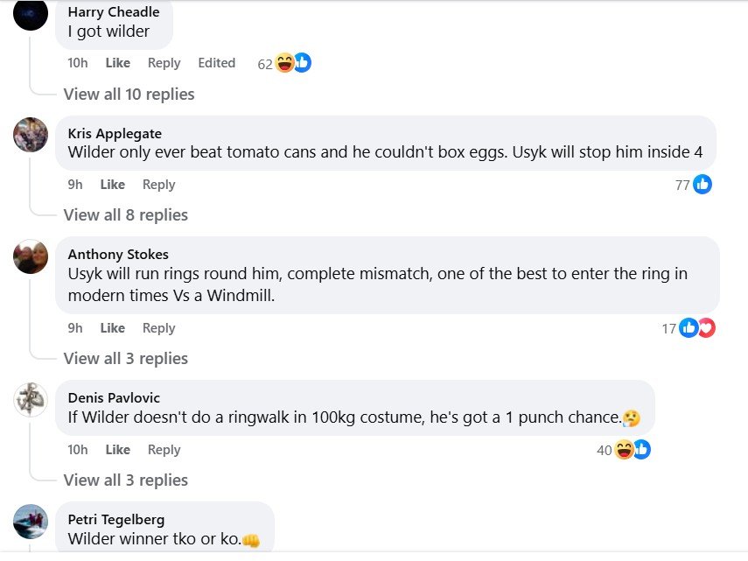
Task: View edit history via Edited label
Action: (x=216, y=63)
